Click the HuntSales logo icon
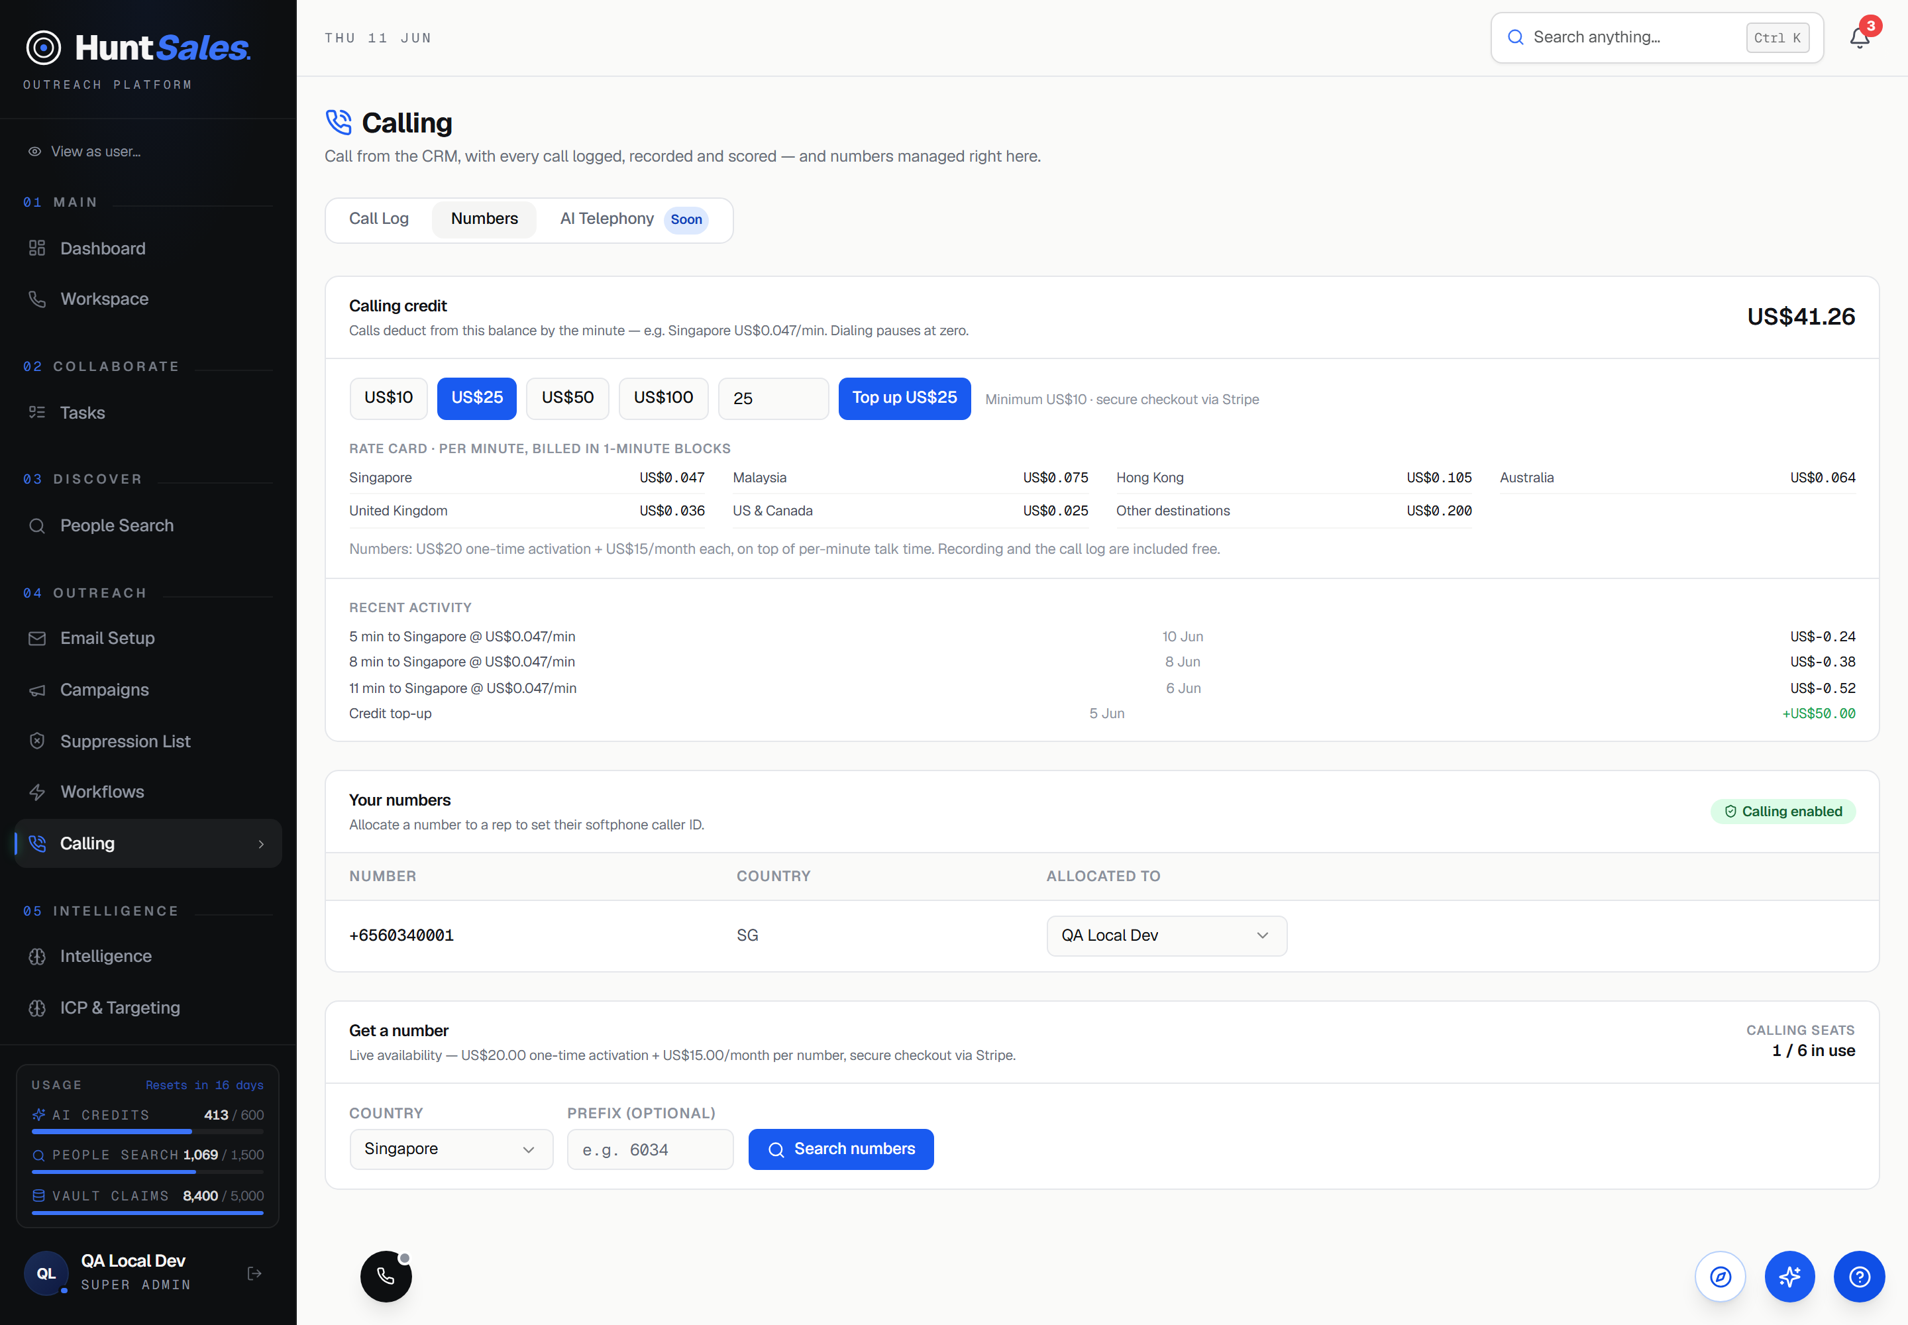Image resolution: width=1908 pixels, height=1325 pixels. tap(43, 47)
